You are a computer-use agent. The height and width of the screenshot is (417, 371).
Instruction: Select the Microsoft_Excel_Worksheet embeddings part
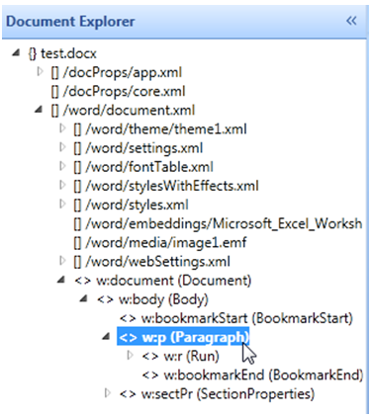click(x=218, y=224)
